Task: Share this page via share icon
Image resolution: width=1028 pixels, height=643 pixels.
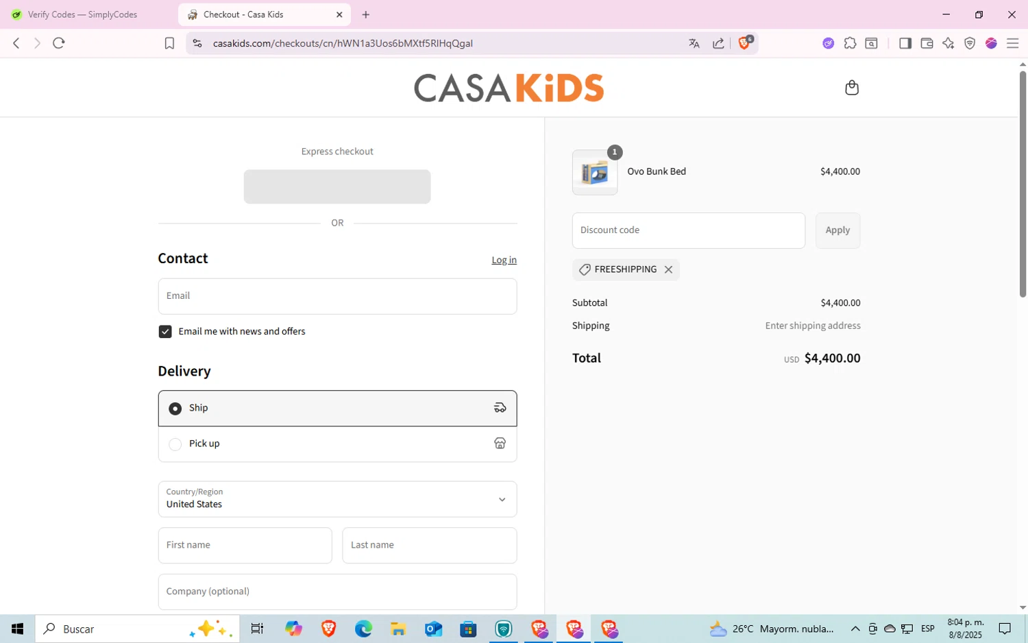Action: pyautogui.click(x=718, y=43)
